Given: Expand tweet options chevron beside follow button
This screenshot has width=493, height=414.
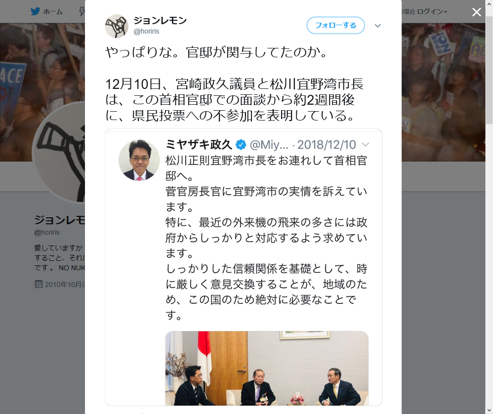Looking at the screenshot, I should point(378,26).
